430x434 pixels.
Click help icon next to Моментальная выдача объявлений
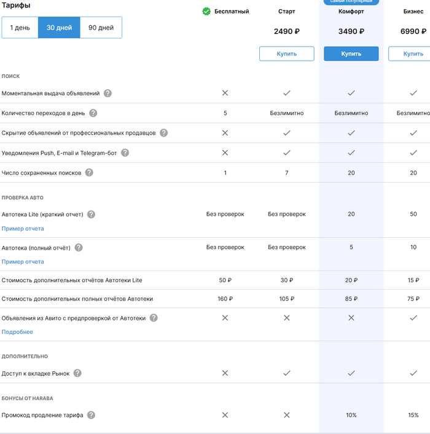coord(107,93)
